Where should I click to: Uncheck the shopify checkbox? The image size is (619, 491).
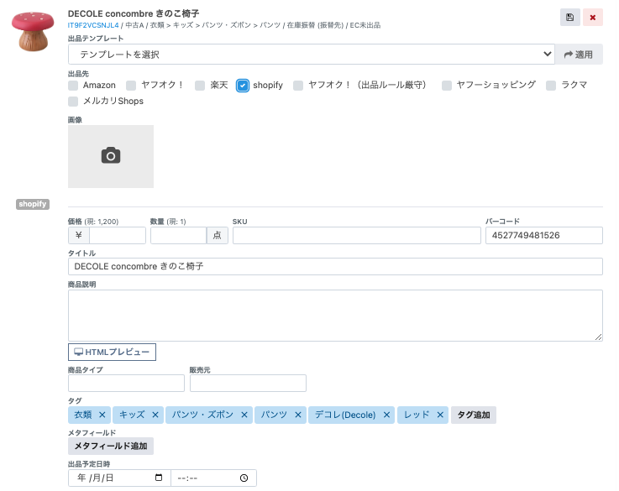(243, 85)
